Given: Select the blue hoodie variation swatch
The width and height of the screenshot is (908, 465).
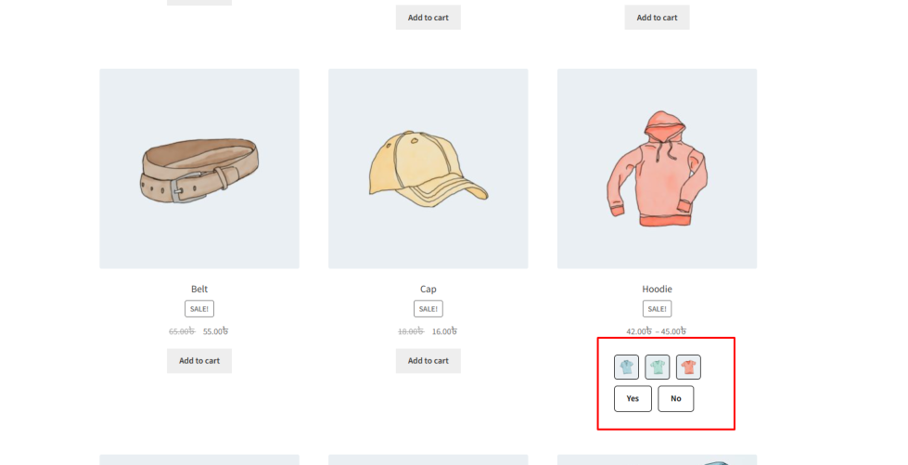Looking at the screenshot, I should 626,368.
